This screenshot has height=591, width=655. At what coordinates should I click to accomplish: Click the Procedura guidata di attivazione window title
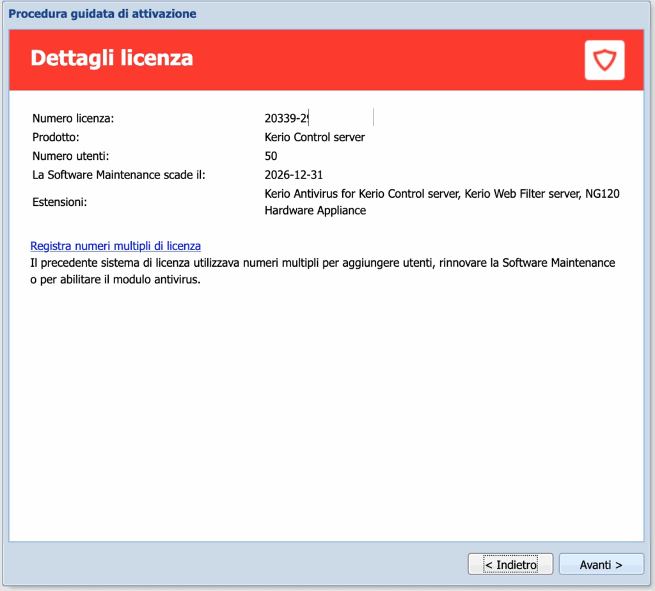[x=102, y=13]
